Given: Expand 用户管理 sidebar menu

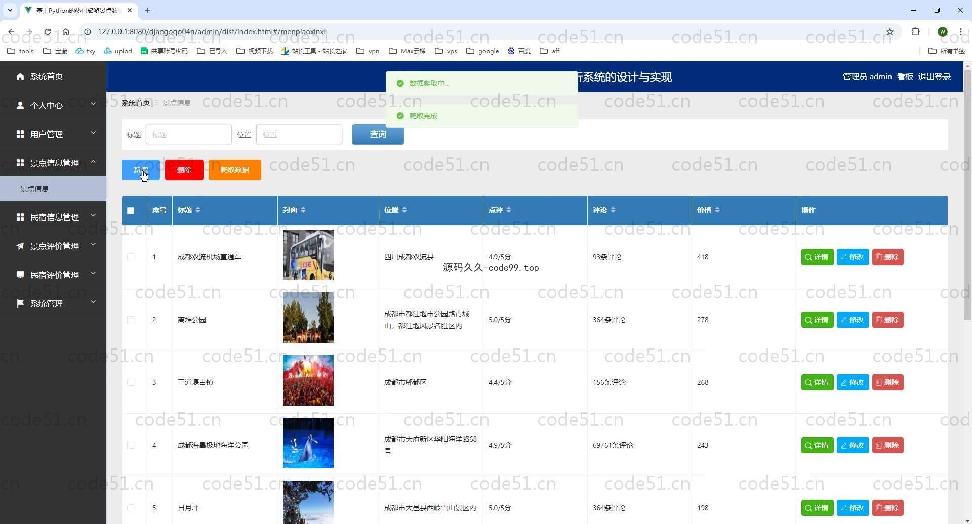Looking at the screenshot, I should click(x=53, y=134).
